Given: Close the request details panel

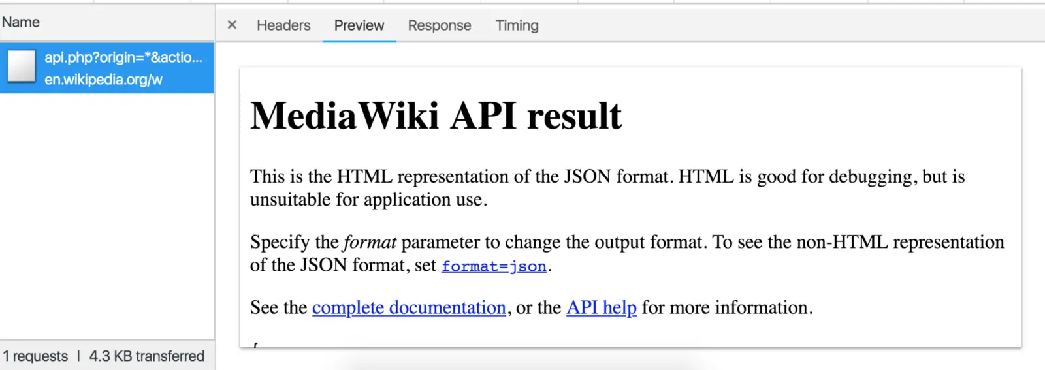Looking at the screenshot, I should [232, 25].
